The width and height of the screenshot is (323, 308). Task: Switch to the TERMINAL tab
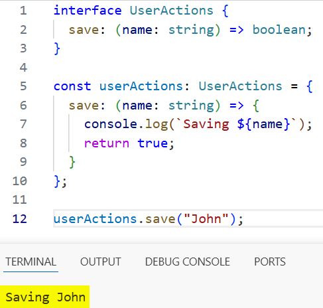(x=31, y=262)
